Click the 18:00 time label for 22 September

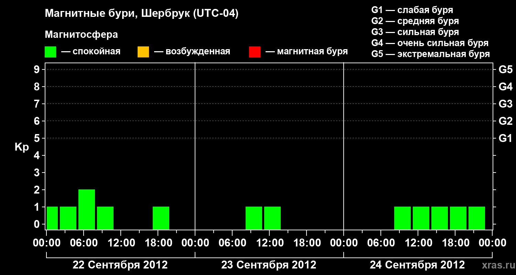tap(158, 243)
